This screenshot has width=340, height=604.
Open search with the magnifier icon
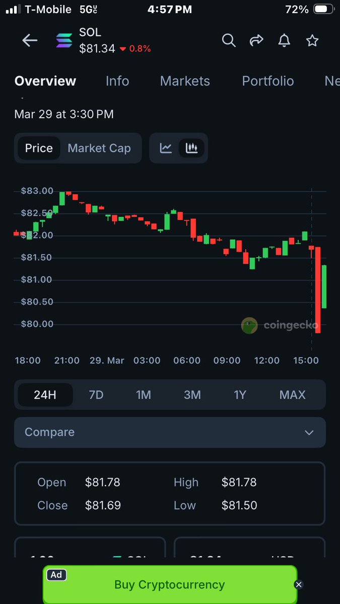point(229,41)
